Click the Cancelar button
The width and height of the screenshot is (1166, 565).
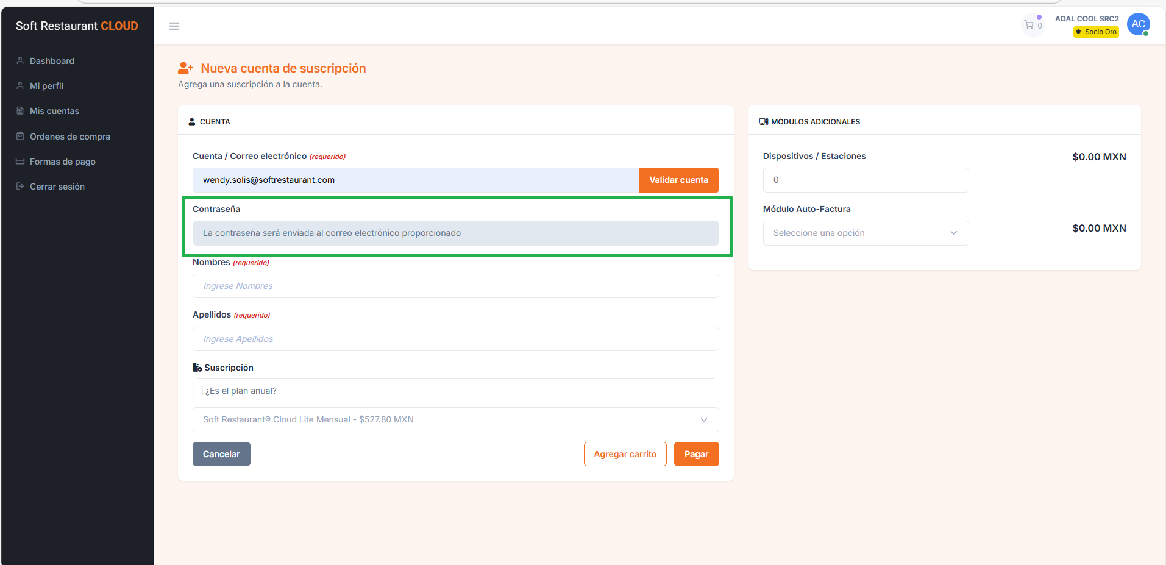tap(221, 454)
